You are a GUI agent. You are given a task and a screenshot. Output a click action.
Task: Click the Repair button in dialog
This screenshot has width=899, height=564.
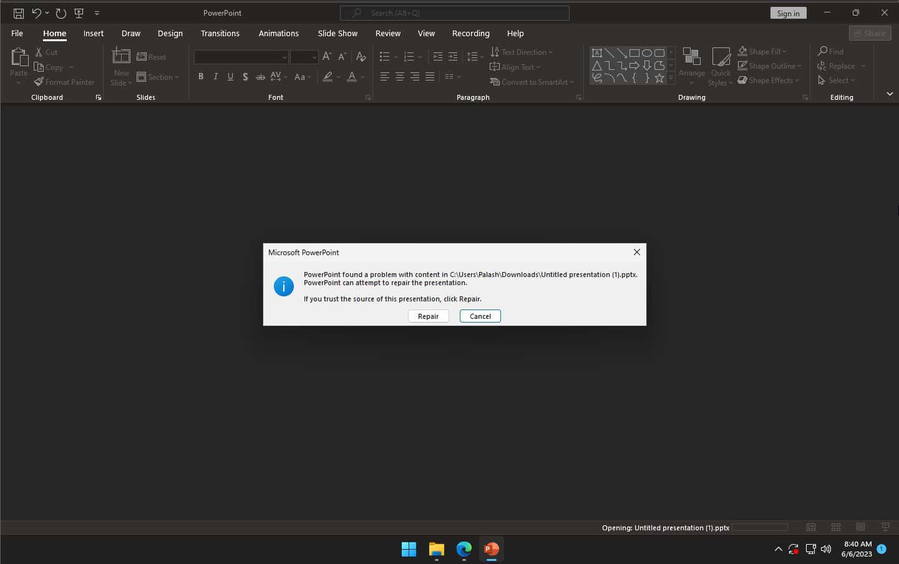click(x=428, y=316)
